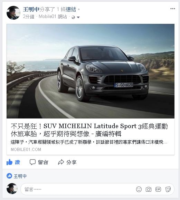Toggle the 讚 like button

13,162
